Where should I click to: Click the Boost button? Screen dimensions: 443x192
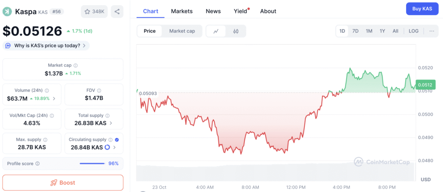pyautogui.click(x=63, y=182)
